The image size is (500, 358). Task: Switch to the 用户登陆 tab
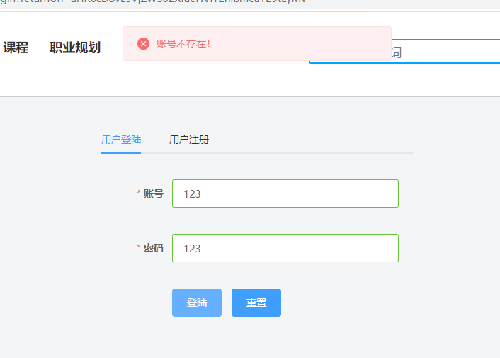[x=121, y=140]
